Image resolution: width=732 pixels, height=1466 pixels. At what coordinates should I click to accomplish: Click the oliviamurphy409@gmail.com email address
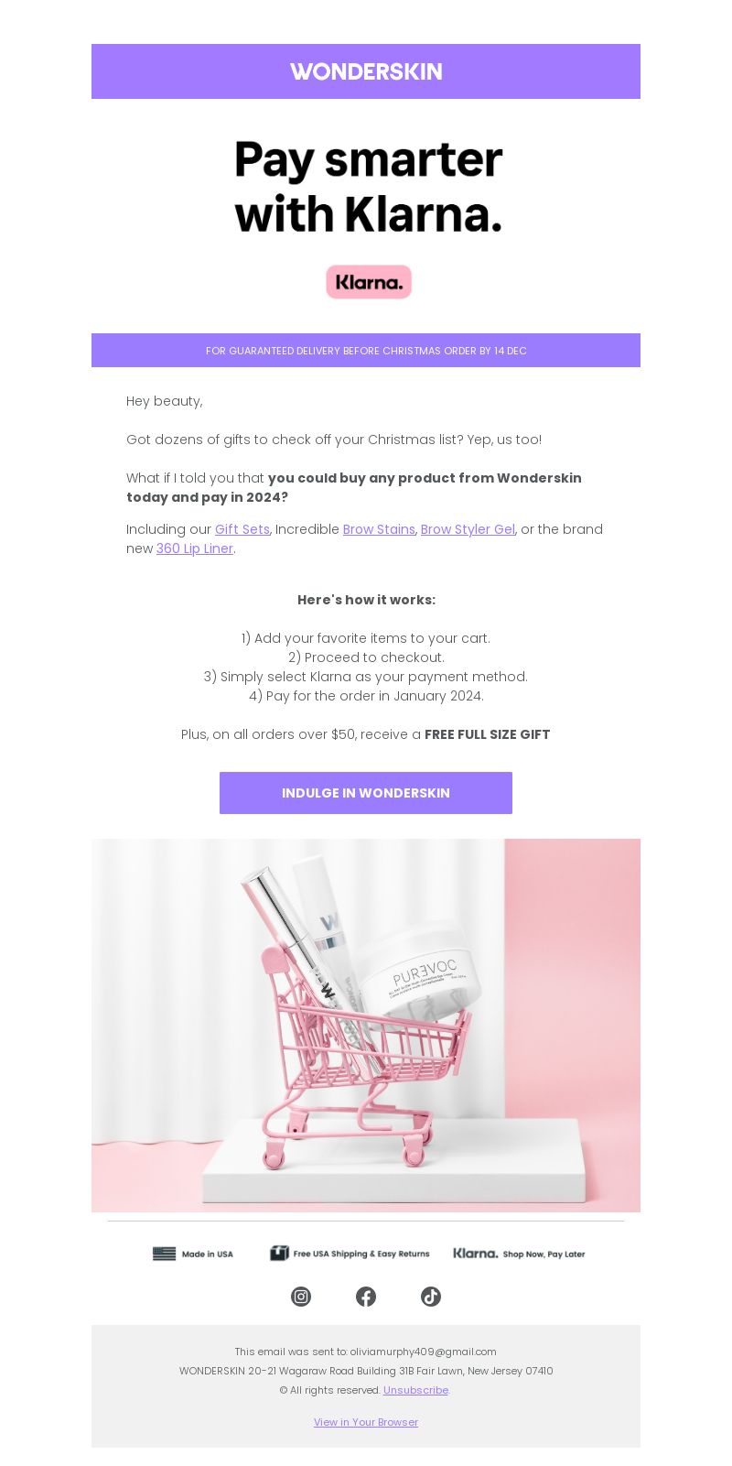tap(423, 1352)
